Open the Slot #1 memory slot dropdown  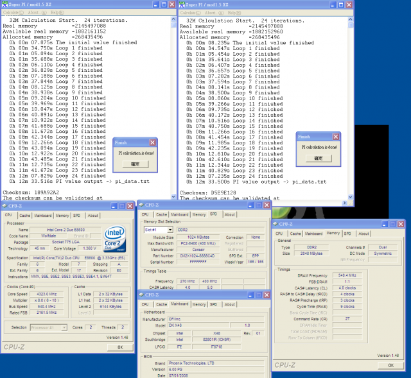170,230
